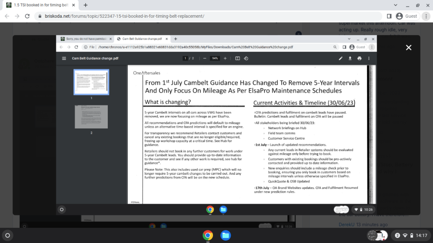Open the Guest profile button in outer Chrome
Image resolution: width=433 pixels, height=243 pixels.
point(407,16)
